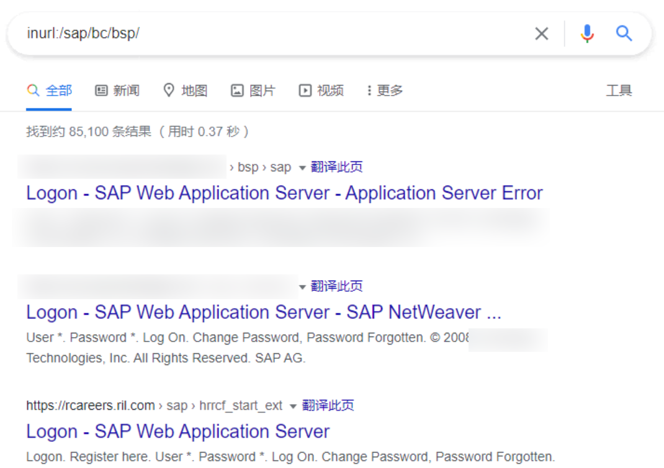Open the 'Logon - SAP Web Application Server' result
This screenshot has height=468, width=664.
(x=178, y=431)
